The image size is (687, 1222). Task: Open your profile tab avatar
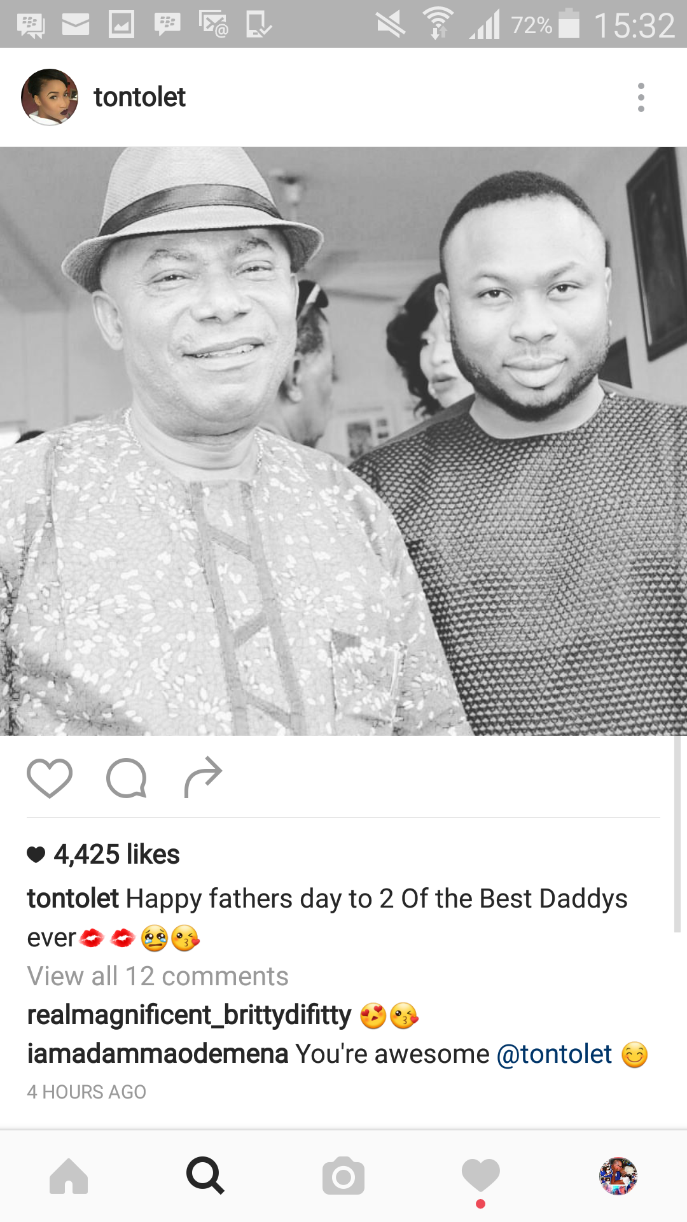pos(618,1176)
